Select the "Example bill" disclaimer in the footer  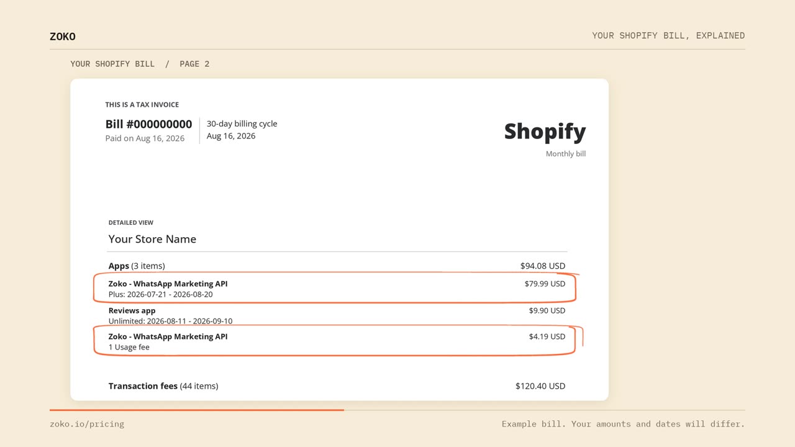[623, 424]
